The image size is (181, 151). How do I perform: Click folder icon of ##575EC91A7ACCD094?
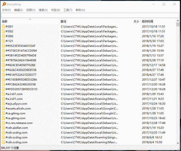click(x=3, y=51)
